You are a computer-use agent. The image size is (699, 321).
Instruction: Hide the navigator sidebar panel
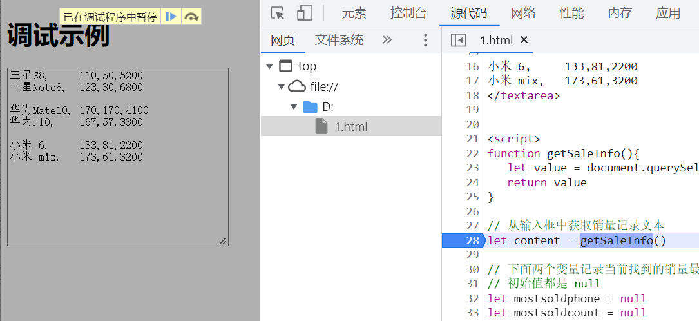tap(458, 40)
